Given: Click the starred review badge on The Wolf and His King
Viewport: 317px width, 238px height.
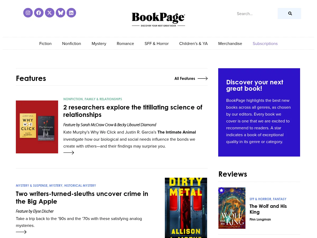Looking at the screenshot, I should (x=221, y=190).
